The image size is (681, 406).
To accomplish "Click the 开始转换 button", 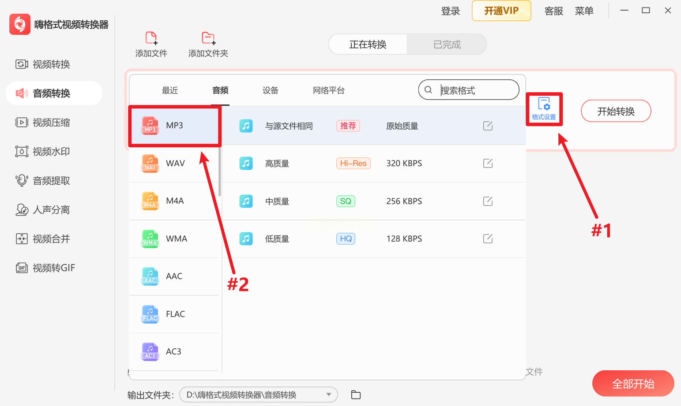I will (x=616, y=111).
